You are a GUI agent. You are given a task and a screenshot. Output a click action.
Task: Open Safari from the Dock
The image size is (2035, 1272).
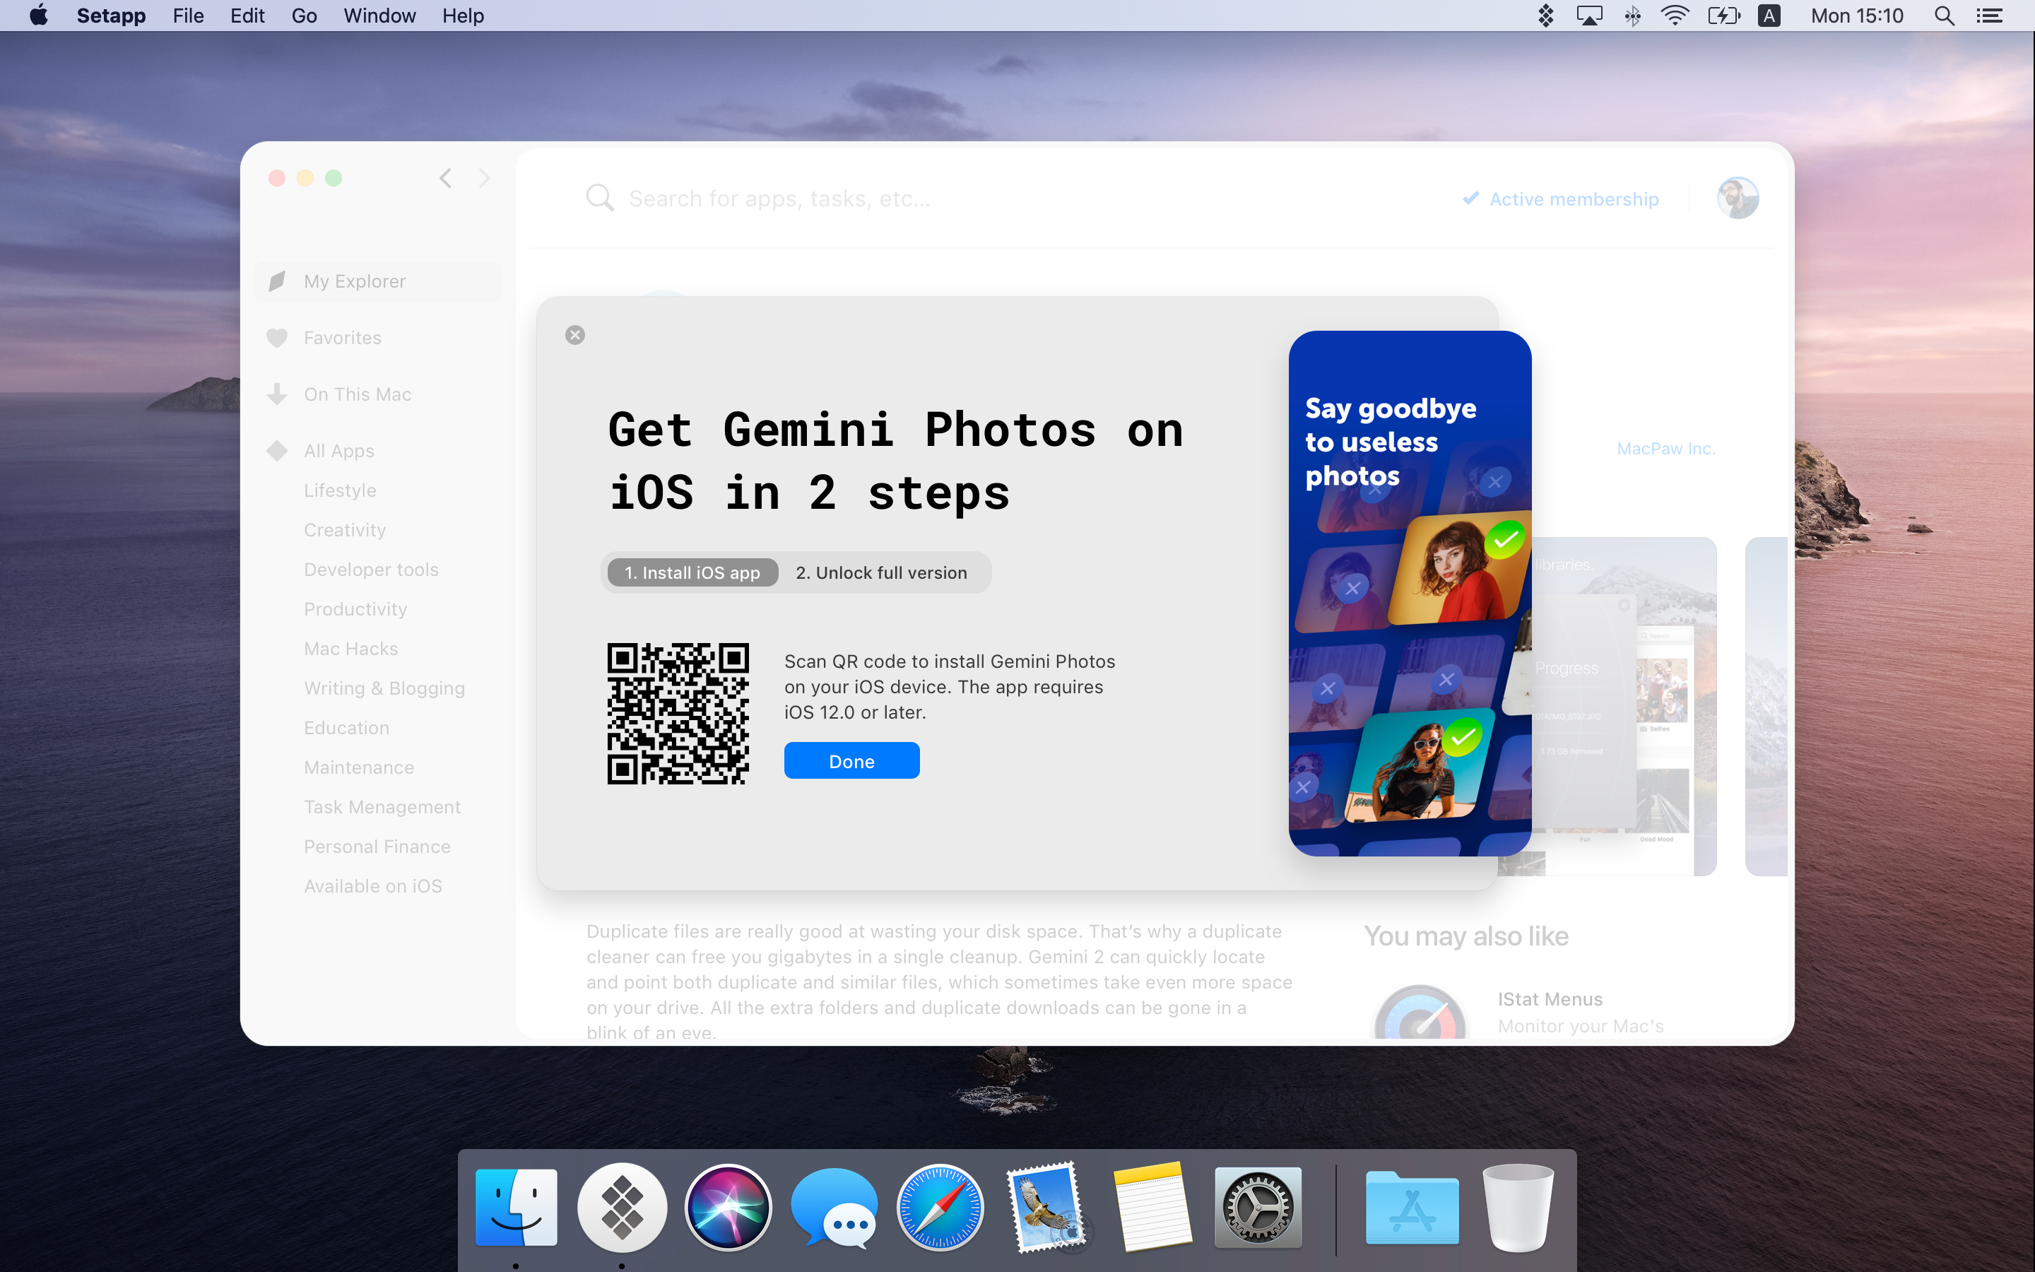click(939, 1207)
